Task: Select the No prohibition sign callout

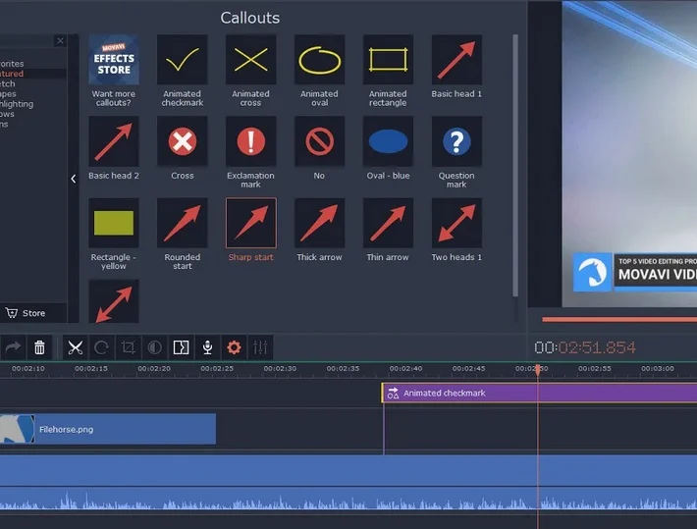Action: click(x=319, y=141)
